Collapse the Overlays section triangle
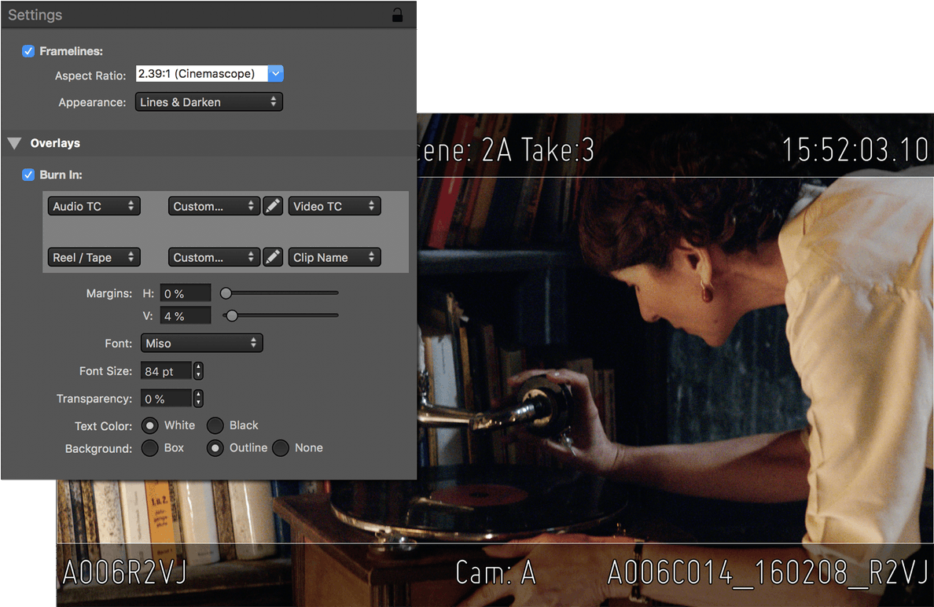 point(15,143)
